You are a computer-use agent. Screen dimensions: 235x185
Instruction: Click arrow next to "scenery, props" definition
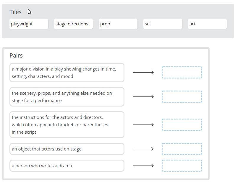coord(143,97)
